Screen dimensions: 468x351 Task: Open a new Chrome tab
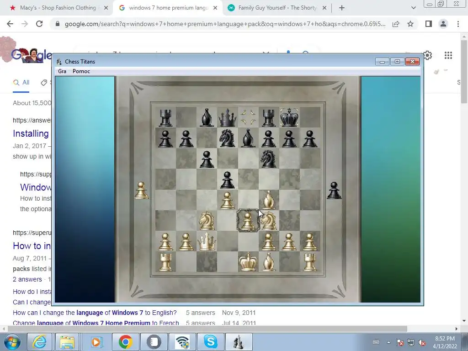(x=342, y=8)
